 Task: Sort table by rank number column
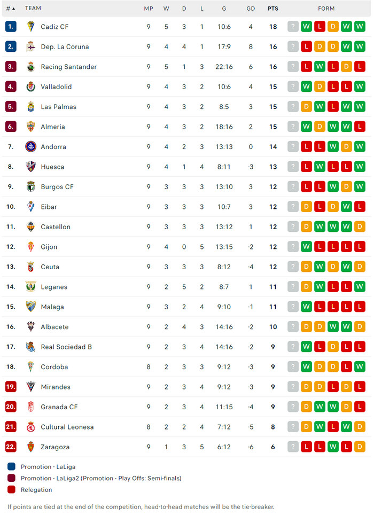[x=10, y=9]
